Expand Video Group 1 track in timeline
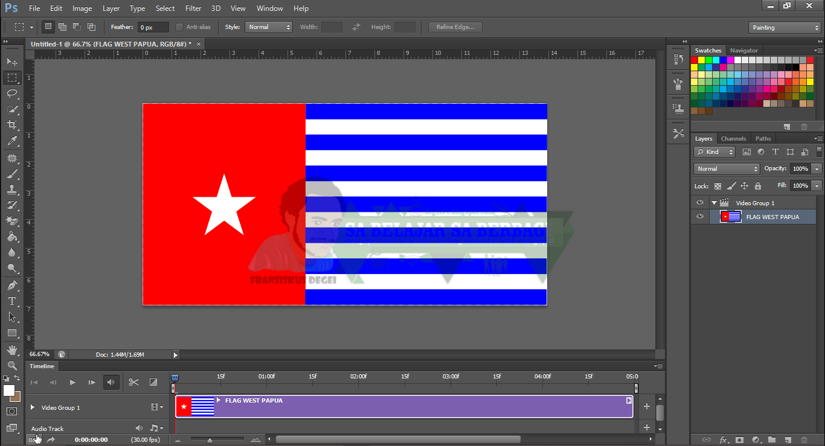 33,407
